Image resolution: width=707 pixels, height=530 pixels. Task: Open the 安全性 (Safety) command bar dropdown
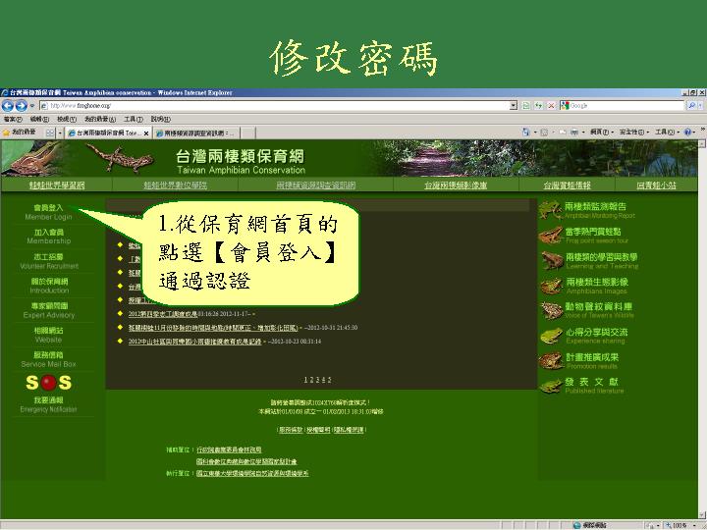point(634,132)
